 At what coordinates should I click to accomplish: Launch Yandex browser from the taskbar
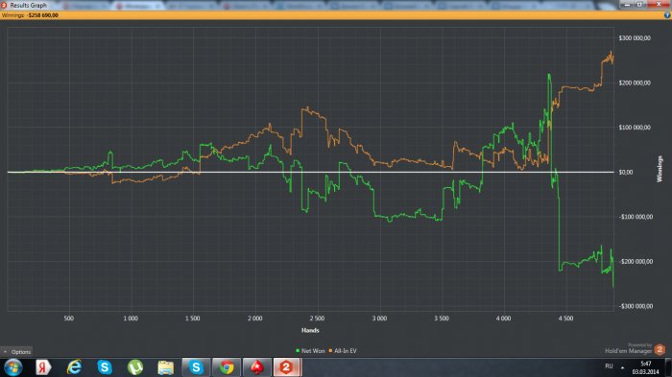43,367
